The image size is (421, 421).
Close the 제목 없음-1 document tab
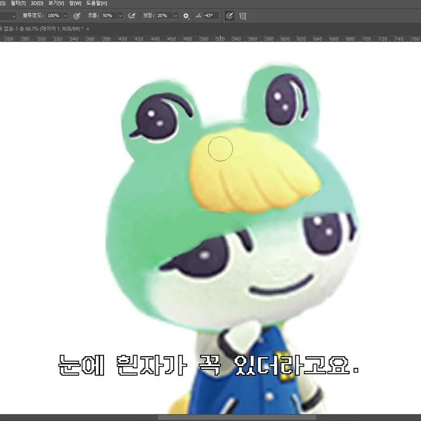88,29
